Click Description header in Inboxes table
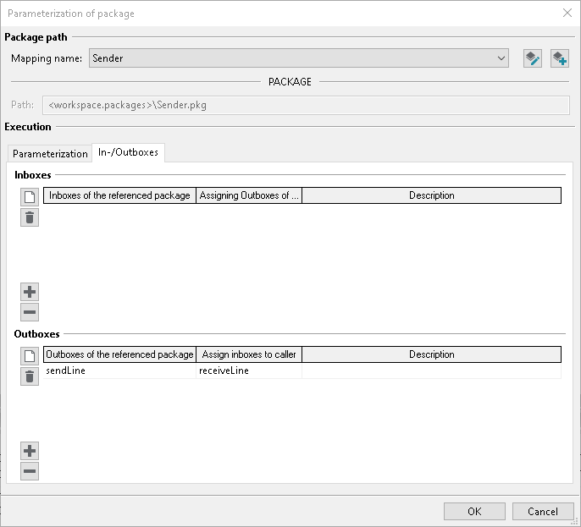 click(432, 195)
